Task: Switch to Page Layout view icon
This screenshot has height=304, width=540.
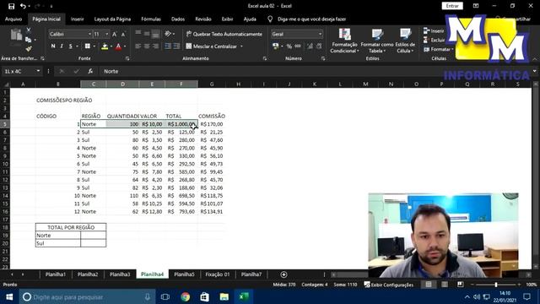Action: click(x=445, y=285)
